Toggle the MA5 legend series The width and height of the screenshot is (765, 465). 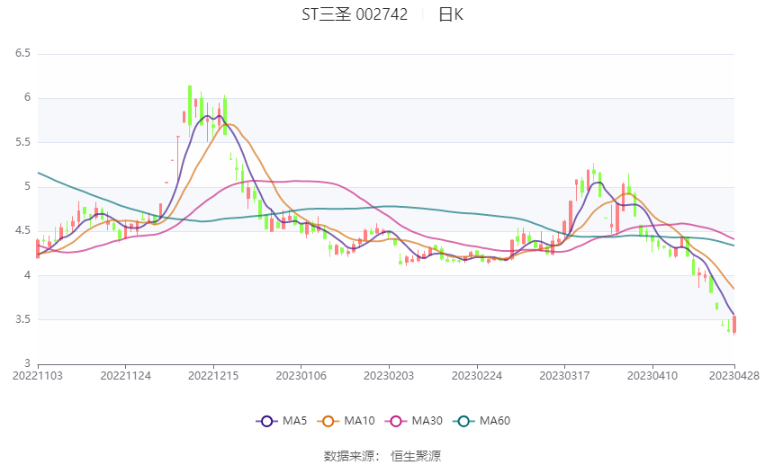[282, 421]
